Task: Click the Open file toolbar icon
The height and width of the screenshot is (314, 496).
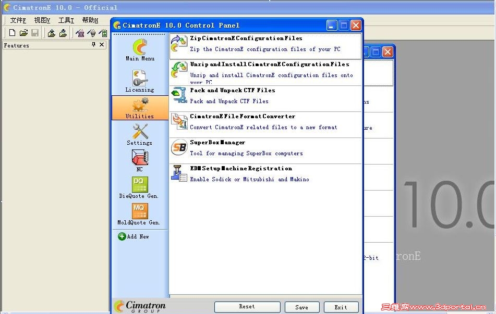Action: pos(23,33)
